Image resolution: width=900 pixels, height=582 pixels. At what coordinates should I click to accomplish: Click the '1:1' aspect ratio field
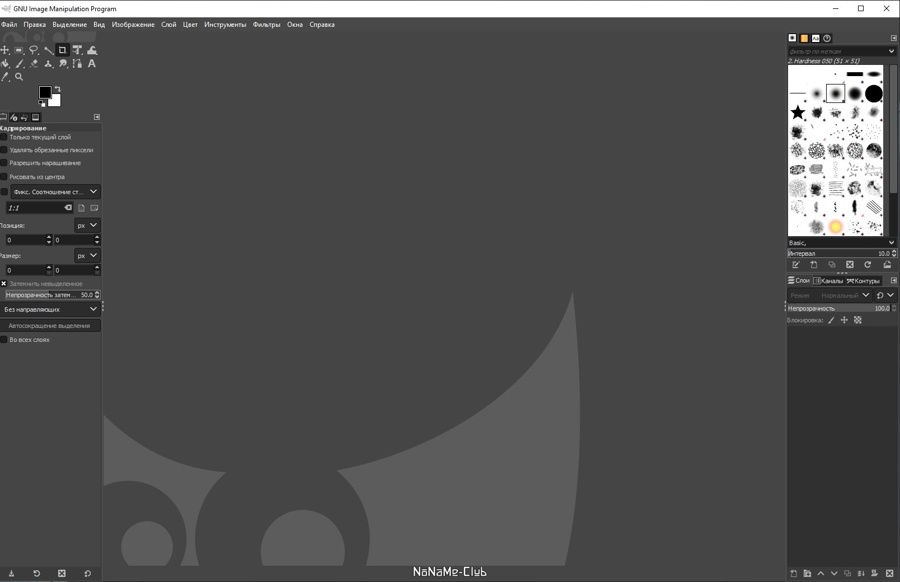point(35,208)
